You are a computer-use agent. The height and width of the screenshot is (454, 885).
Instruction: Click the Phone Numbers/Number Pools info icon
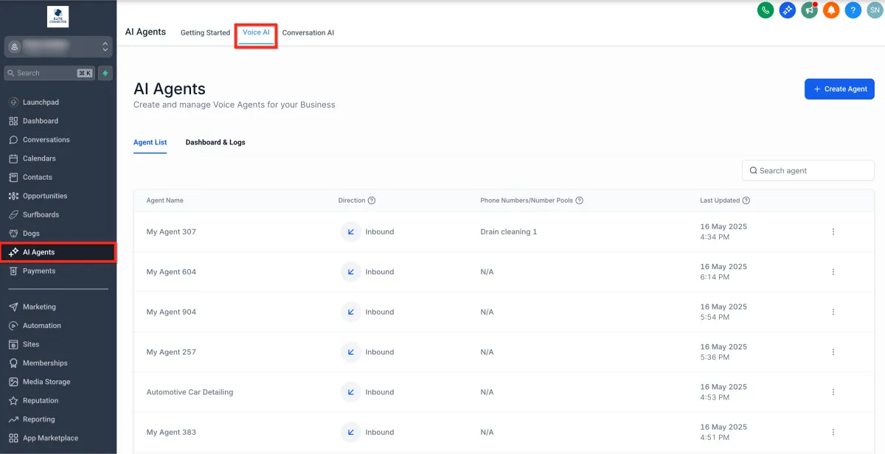[579, 200]
